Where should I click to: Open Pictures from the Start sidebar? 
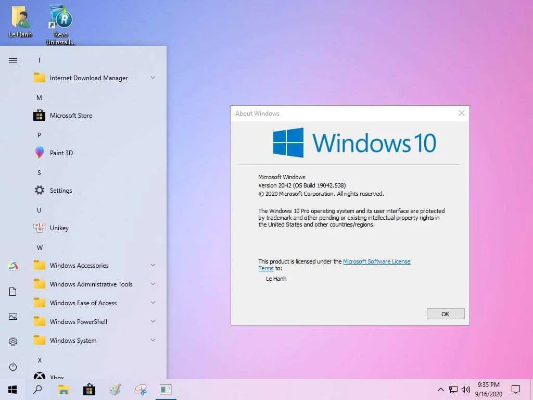[x=13, y=317]
